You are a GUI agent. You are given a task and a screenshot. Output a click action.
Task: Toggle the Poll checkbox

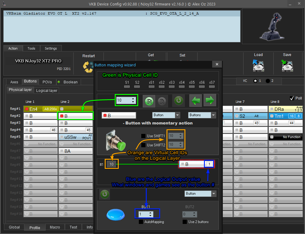292,98
